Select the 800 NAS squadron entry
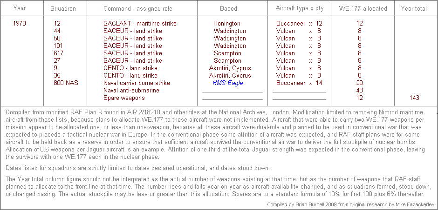438x210 pixels. 66,83
